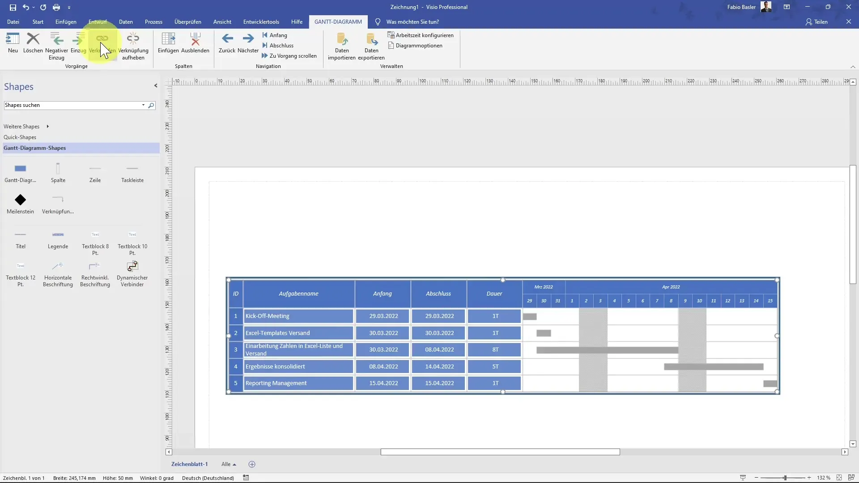859x483 pixels.
Task: Expand Weitere Shapes submenu
Action: coord(47,127)
